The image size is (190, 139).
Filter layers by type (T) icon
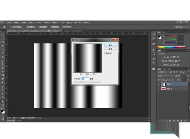click(x=177, y=72)
